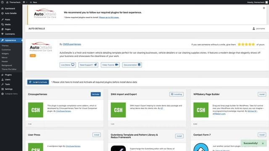Open the Video Tutorial button
Screen dimensions: 269x151
(x=110, y=65)
